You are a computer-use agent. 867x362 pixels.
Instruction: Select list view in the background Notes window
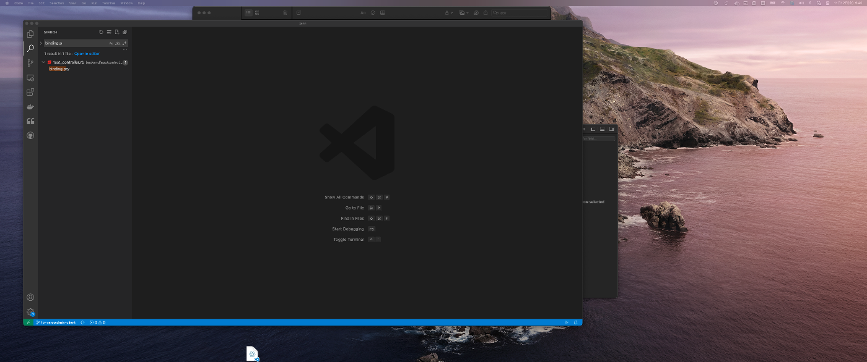tap(248, 12)
